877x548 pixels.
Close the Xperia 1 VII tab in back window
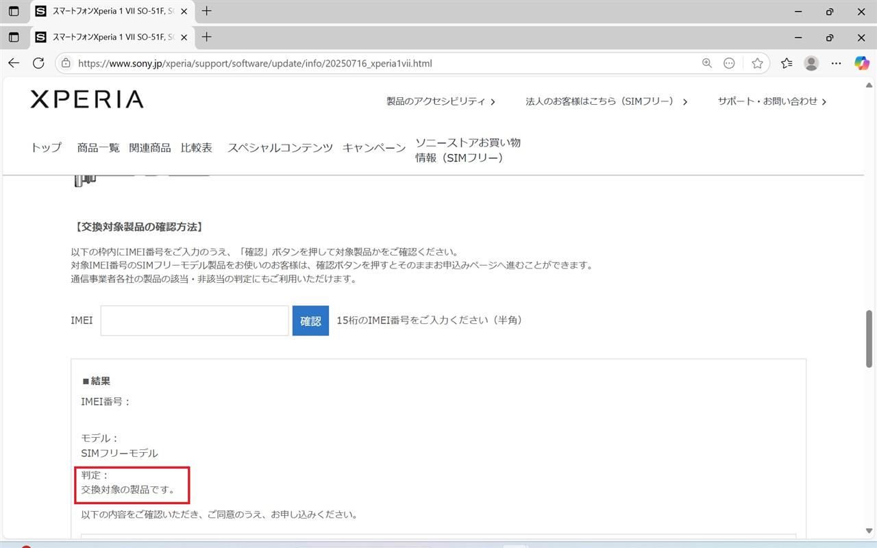click(184, 11)
